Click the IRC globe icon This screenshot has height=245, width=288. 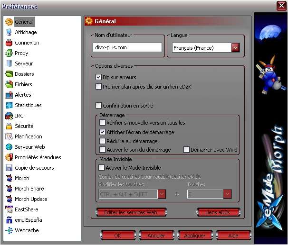(9, 116)
